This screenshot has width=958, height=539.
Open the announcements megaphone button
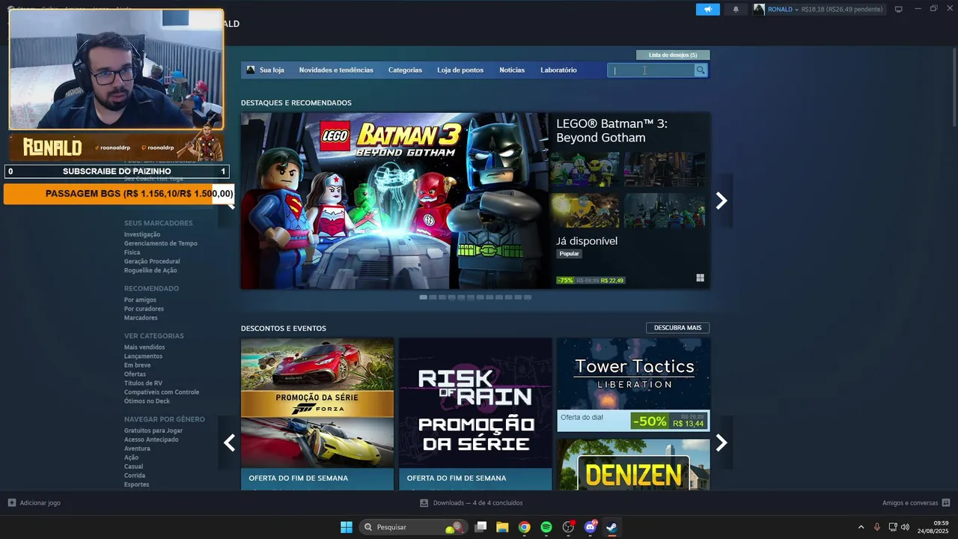(707, 9)
